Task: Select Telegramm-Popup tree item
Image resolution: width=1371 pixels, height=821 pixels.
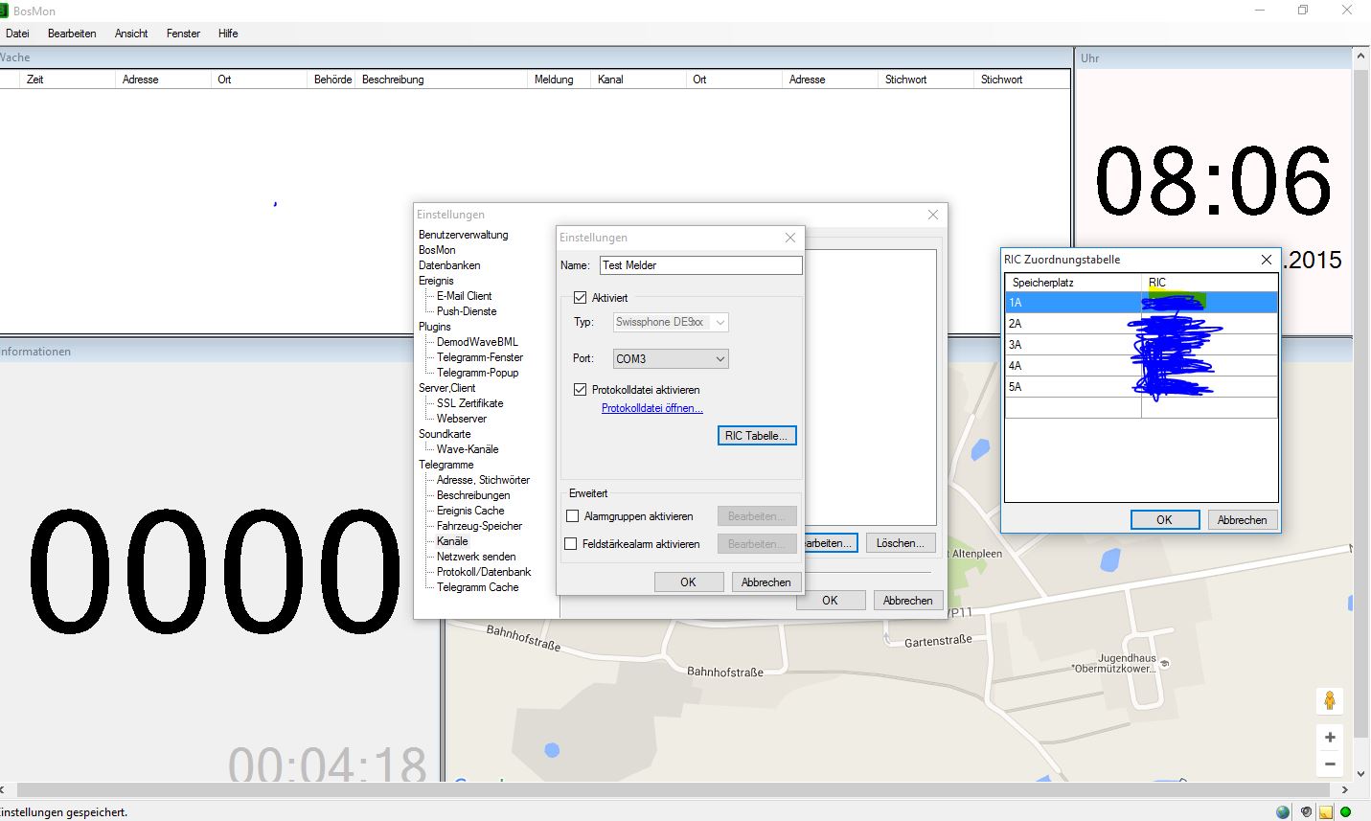Action: pos(477,373)
